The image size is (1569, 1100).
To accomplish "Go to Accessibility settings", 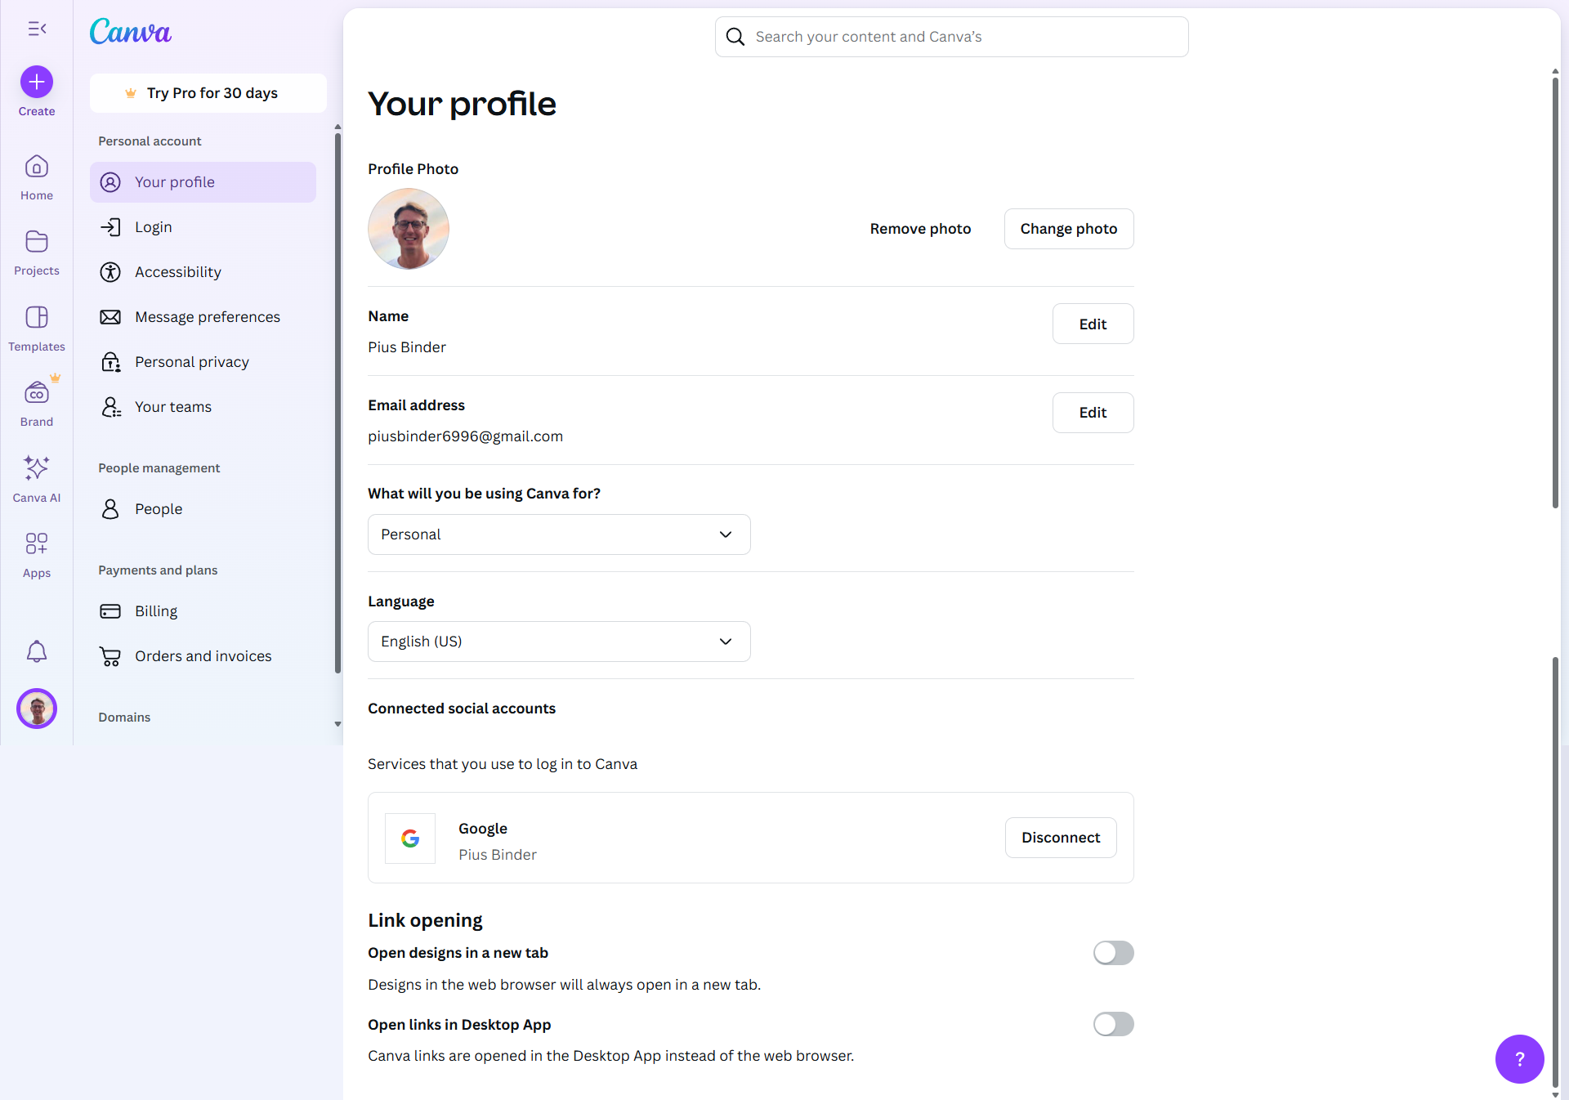I will pos(178,272).
